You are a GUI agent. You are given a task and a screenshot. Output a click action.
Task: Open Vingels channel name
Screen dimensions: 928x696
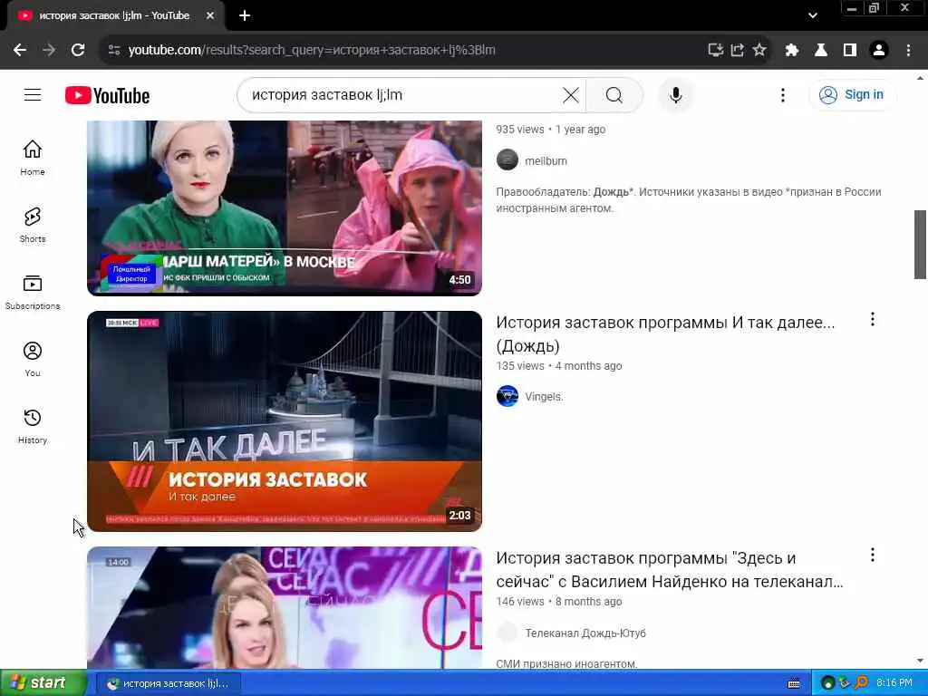pyautogui.click(x=544, y=397)
